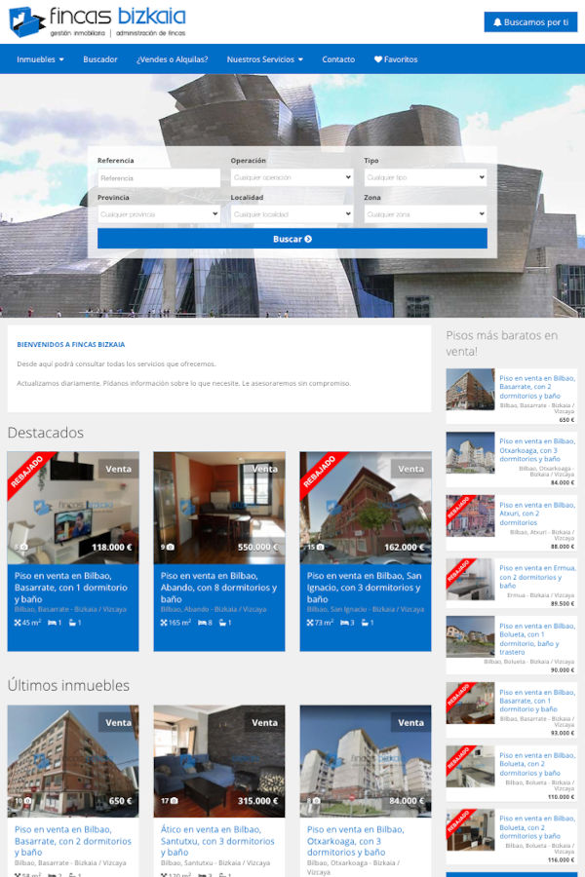This screenshot has width=585, height=877.
Task: Click the heart icon beside Favoritos
Action: click(x=378, y=59)
